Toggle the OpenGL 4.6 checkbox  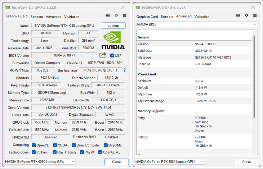point(100,152)
